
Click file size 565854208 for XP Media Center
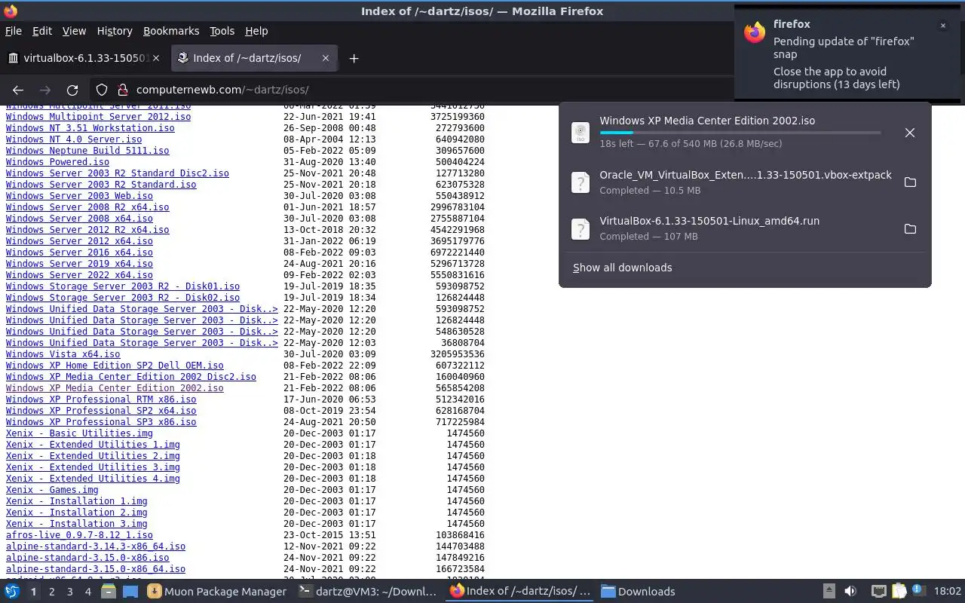tap(460, 388)
